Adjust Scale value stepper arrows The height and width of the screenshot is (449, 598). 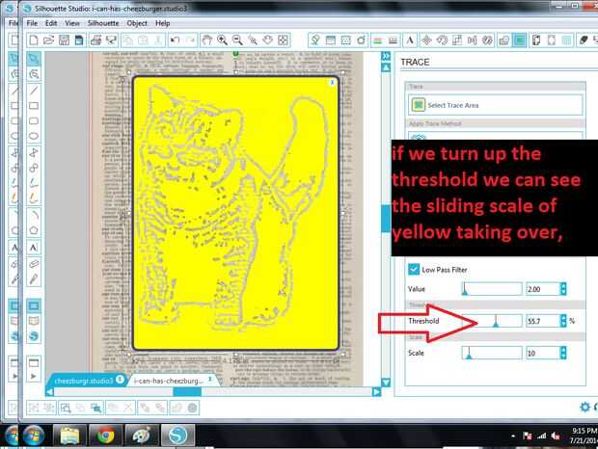coord(563,353)
